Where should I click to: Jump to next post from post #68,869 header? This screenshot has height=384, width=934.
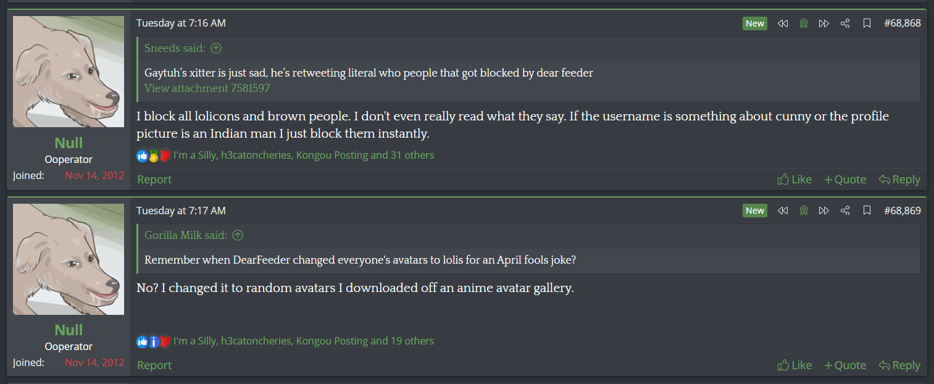tap(824, 211)
